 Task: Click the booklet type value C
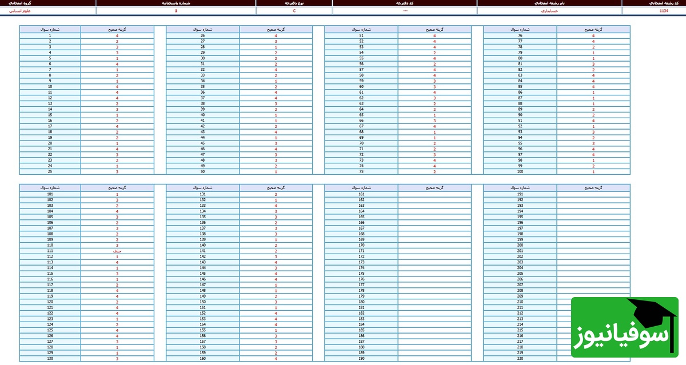click(294, 11)
